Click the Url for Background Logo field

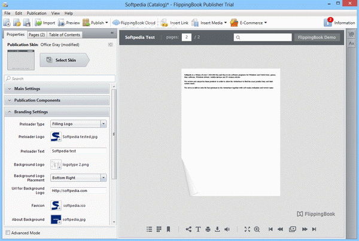(78, 191)
